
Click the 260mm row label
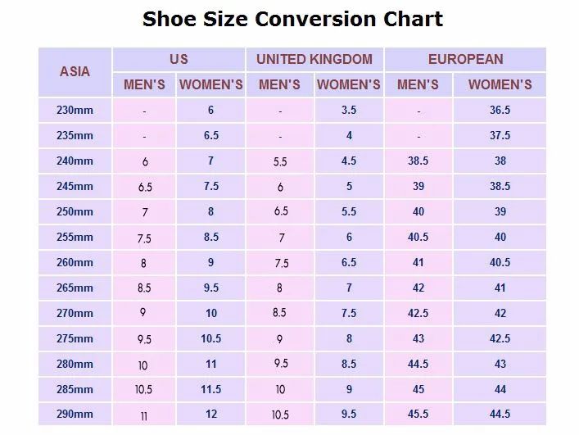75,262
